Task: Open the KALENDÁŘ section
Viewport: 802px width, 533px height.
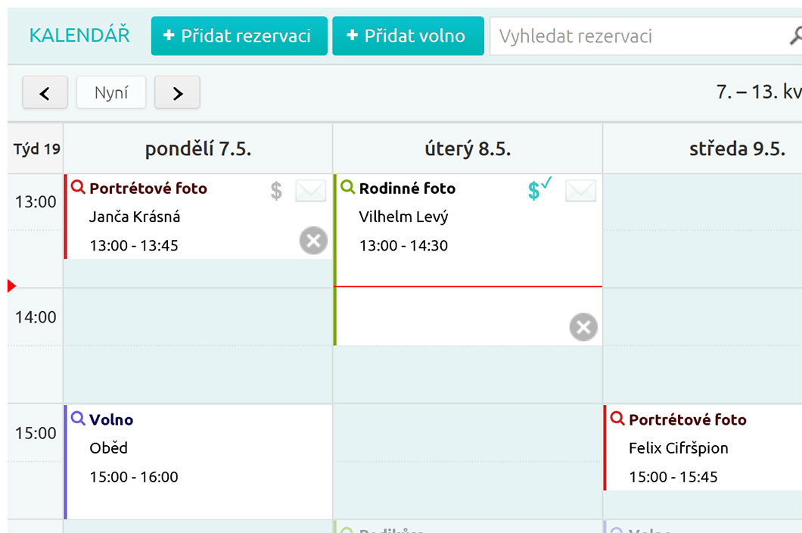Action: (79, 35)
